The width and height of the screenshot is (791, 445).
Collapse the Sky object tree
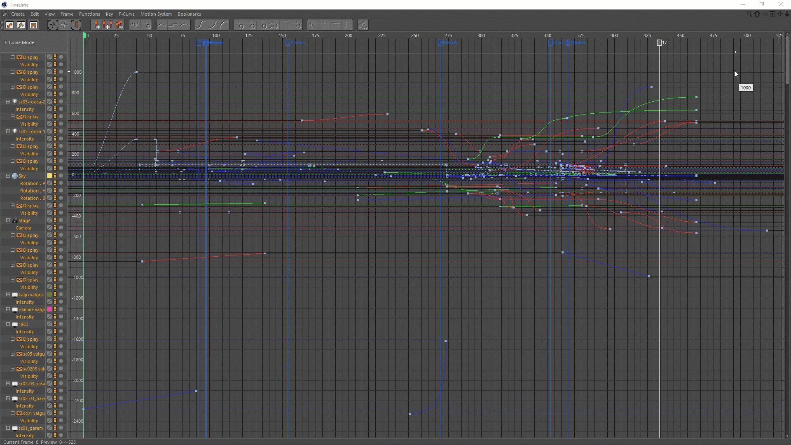pyautogui.click(x=8, y=176)
